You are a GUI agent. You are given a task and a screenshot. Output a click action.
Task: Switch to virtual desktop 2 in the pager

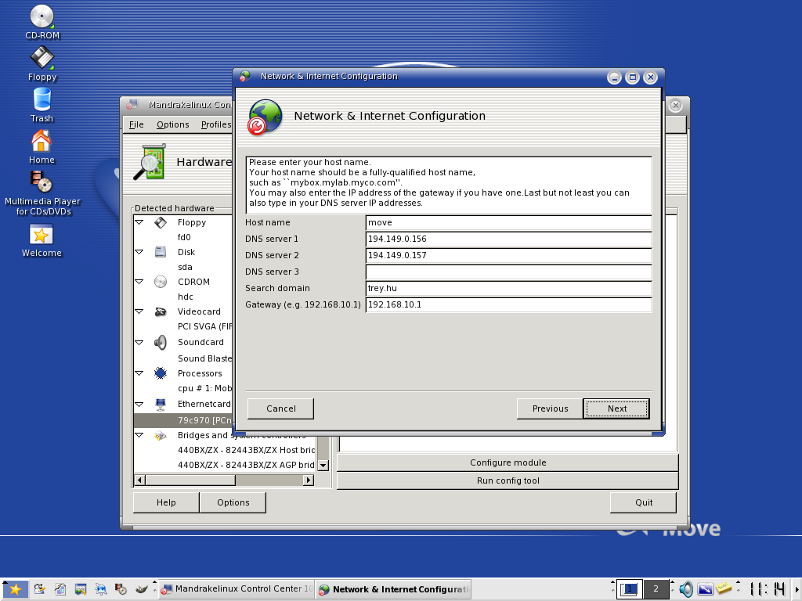click(656, 589)
